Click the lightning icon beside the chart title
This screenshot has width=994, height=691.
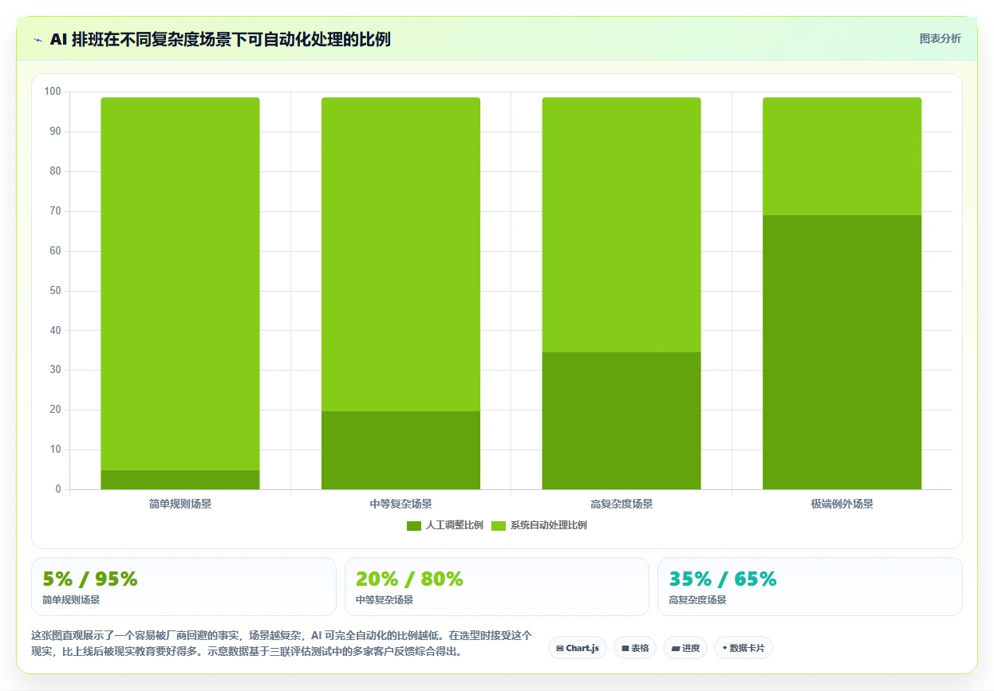37,40
